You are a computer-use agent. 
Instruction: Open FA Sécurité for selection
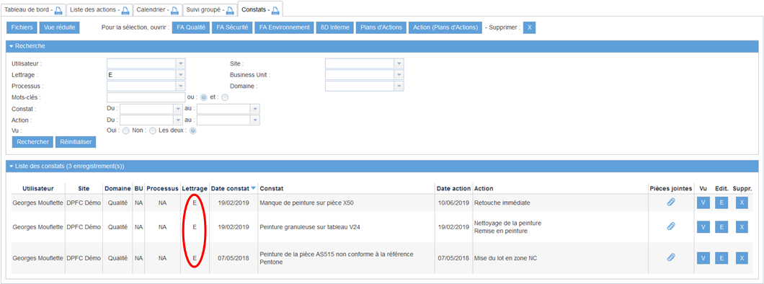click(232, 28)
